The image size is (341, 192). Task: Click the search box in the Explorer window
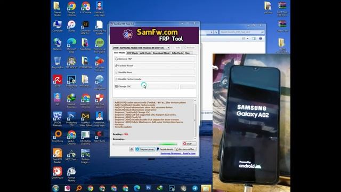pyautogui.click(x=242, y=32)
